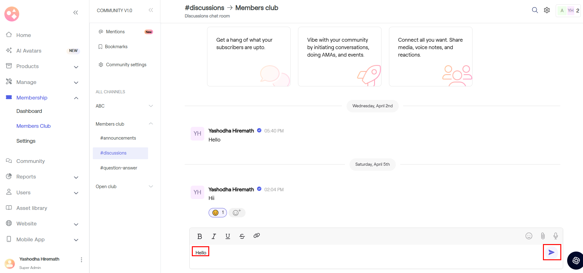The image size is (583, 273).
Task: Open the emoji picker in the editor
Action: tap(529, 236)
